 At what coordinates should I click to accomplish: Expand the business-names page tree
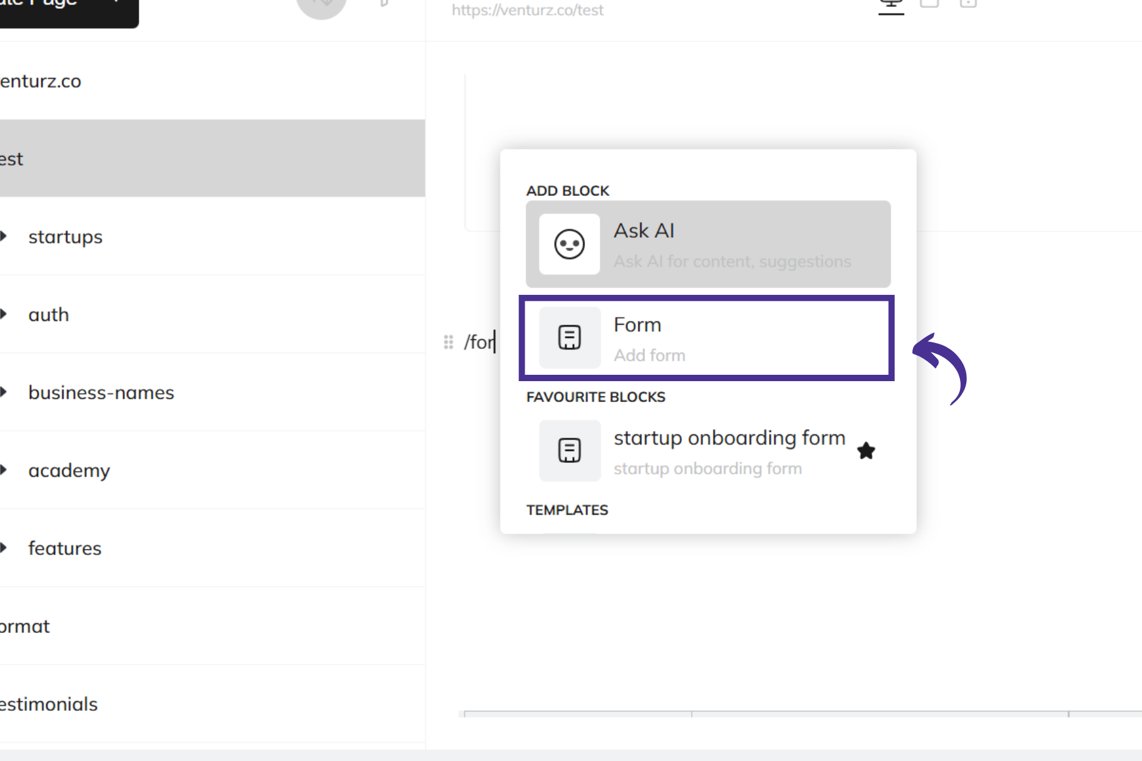point(4,393)
